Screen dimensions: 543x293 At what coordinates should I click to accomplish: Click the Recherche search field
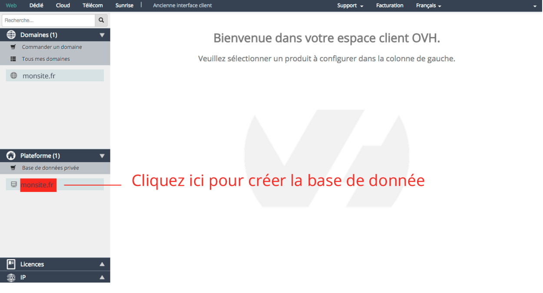coord(48,20)
